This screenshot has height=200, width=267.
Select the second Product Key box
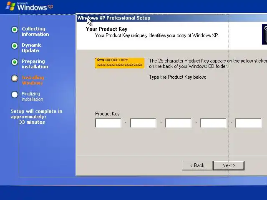tap(143, 123)
